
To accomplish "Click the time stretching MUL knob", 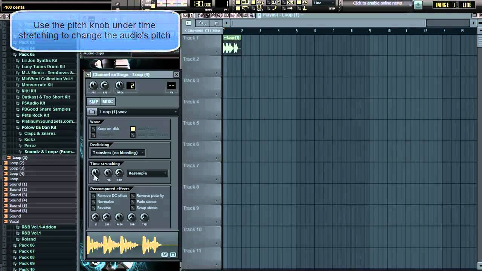I will point(108,173).
